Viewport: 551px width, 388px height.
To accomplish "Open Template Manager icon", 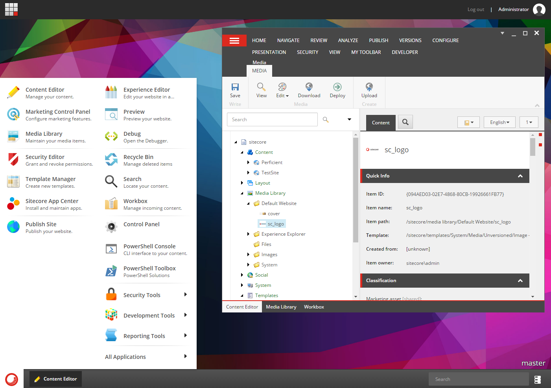I will click(x=13, y=181).
